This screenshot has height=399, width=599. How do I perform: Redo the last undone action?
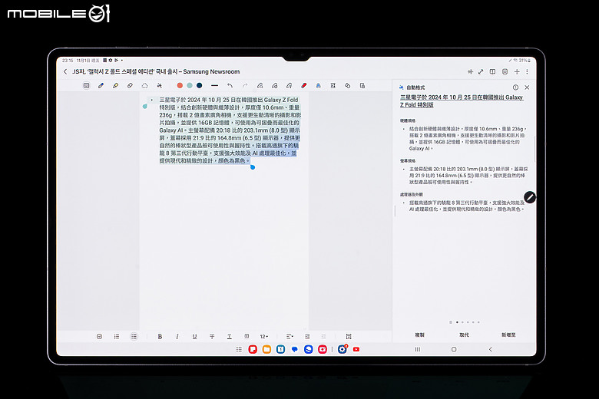245,85
